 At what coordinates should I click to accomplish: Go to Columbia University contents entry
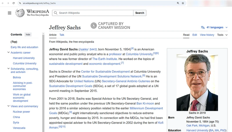tap(25, 63)
